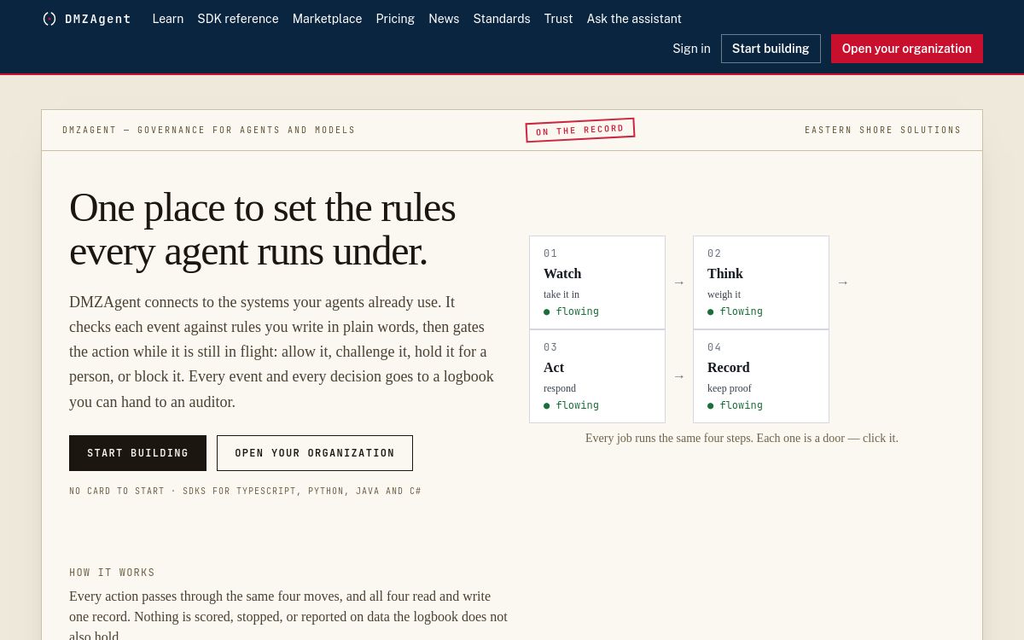The width and height of the screenshot is (1024, 640).
Task: Open the Learn nav item
Action: tap(168, 19)
